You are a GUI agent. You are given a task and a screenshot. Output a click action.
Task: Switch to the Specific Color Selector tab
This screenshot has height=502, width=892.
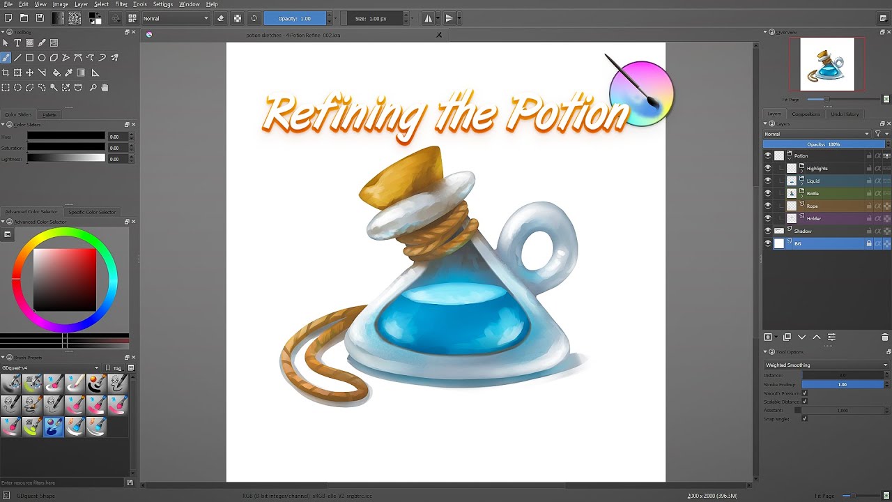coord(92,212)
